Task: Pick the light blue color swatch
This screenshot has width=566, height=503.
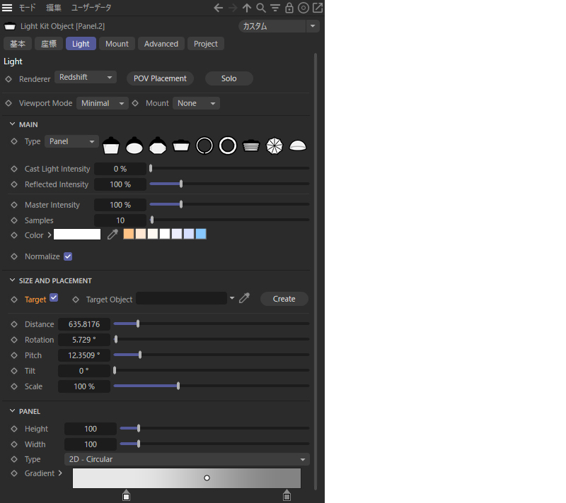Action: 201,234
